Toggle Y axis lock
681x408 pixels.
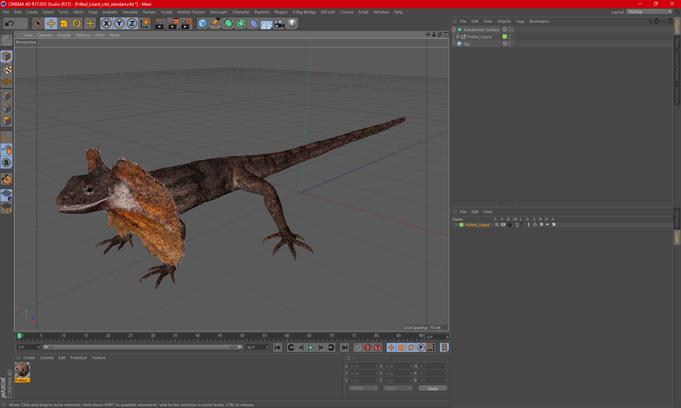(x=119, y=24)
